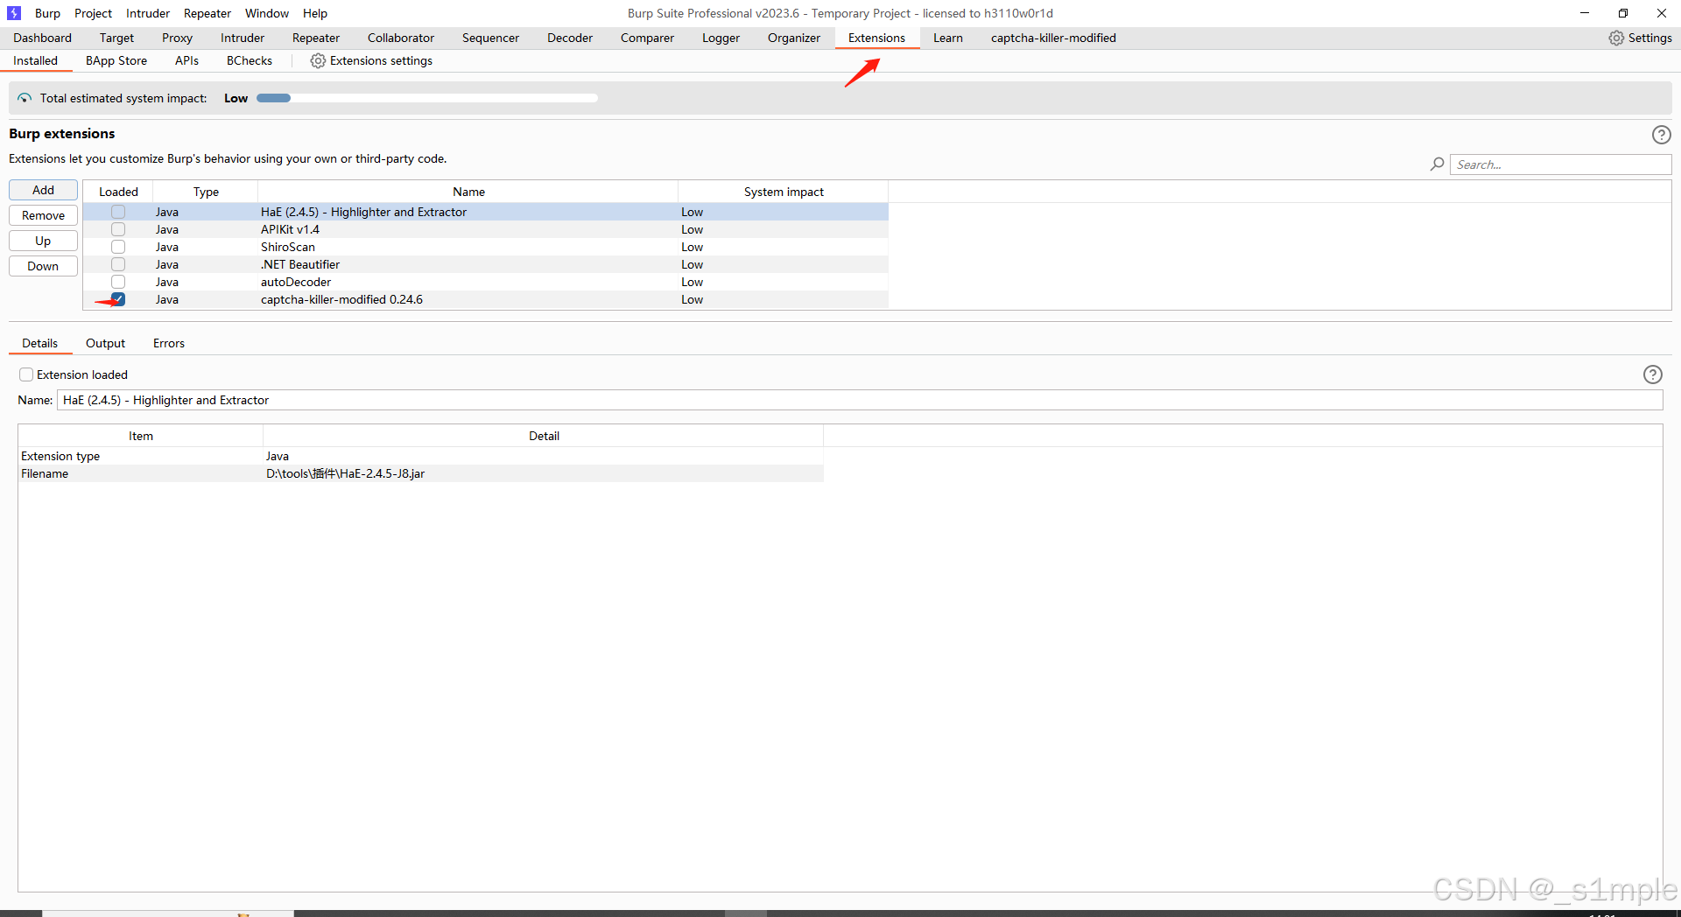This screenshot has height=917, width=1681.
Task: Click the Item column header in details
Action: pos(141,436)
